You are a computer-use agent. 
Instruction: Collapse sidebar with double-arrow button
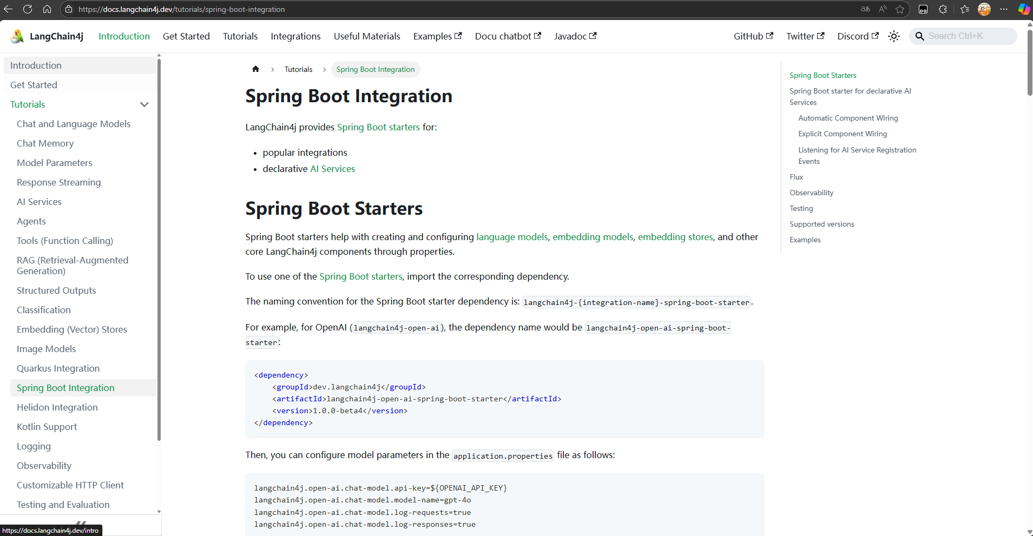81,524
